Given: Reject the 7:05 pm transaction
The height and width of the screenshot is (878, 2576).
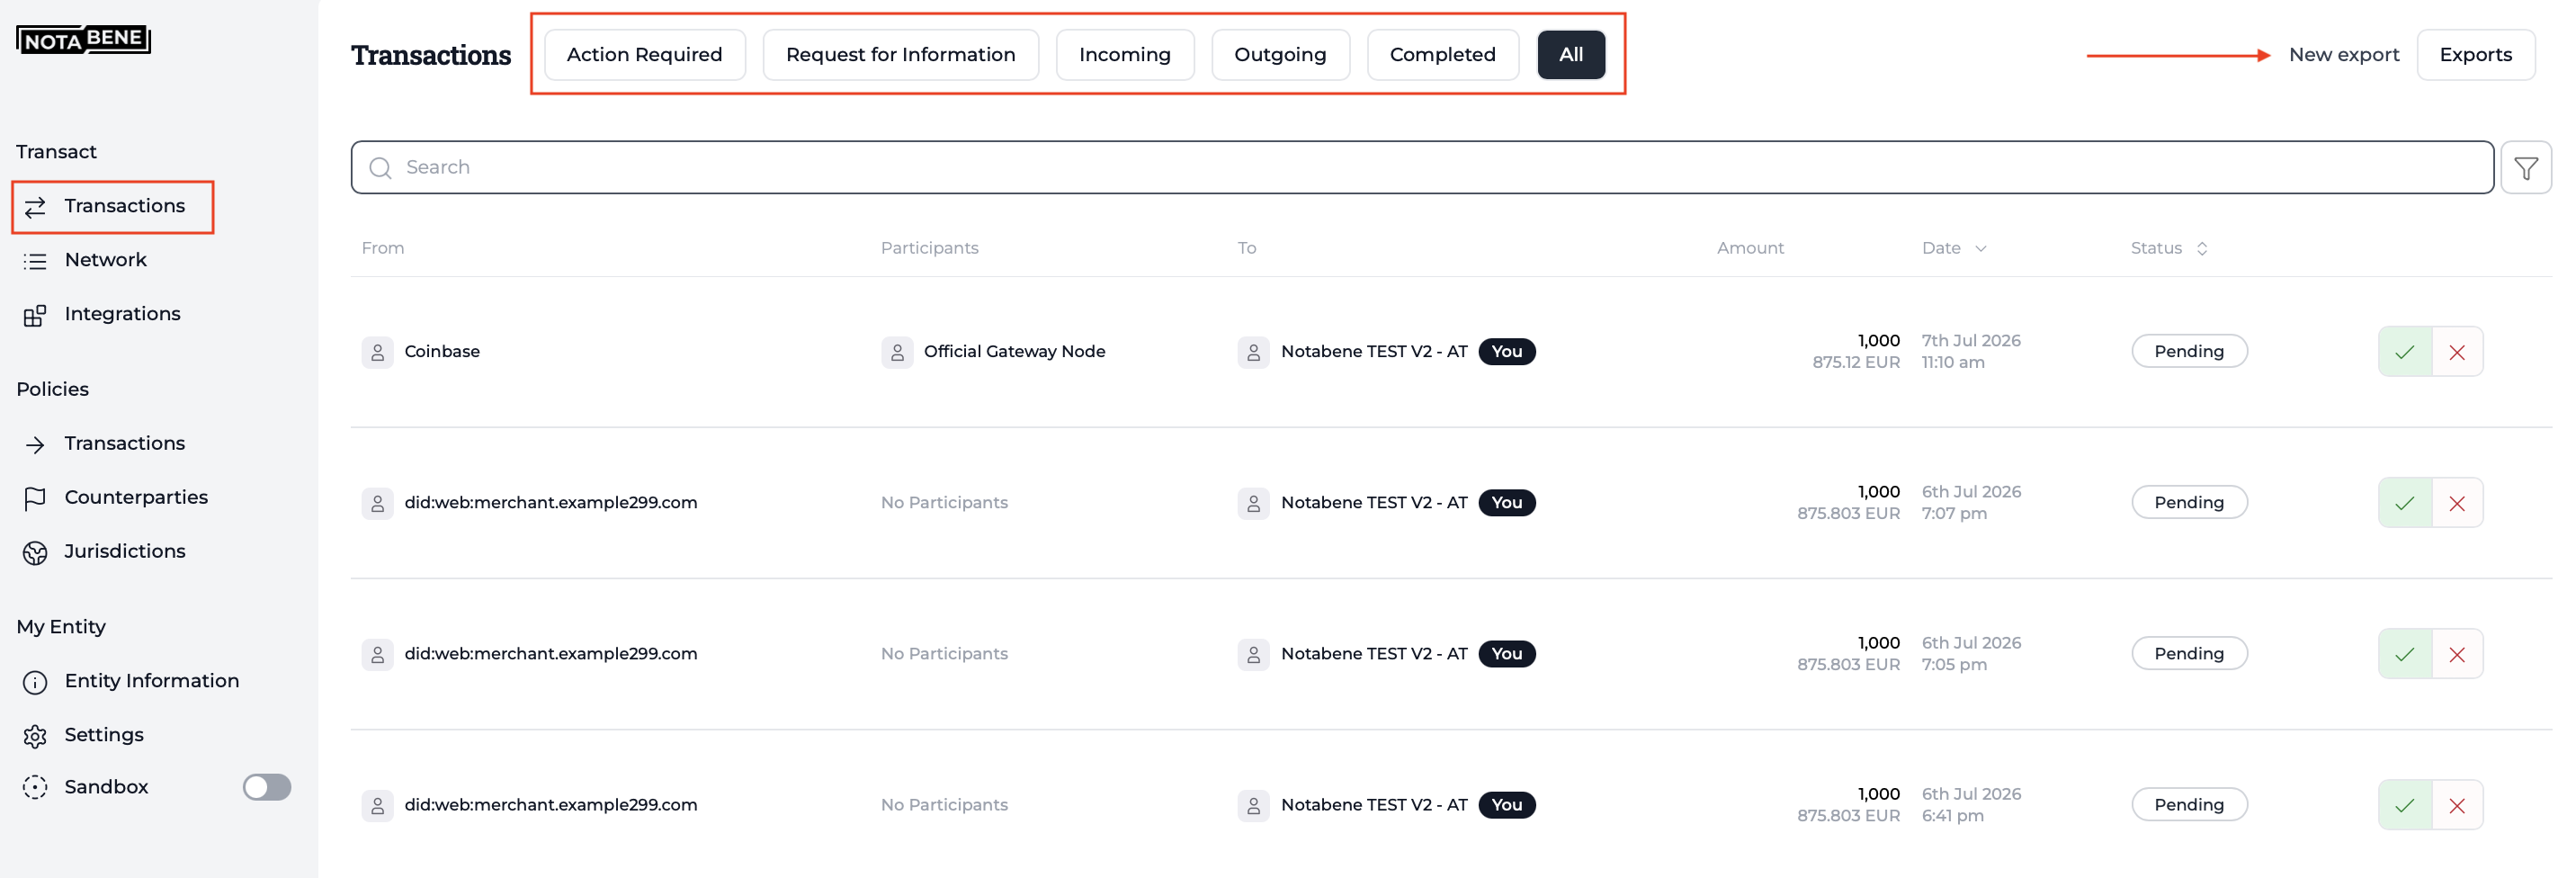Looking at the screenshot, I should [x=2457, y=654].
